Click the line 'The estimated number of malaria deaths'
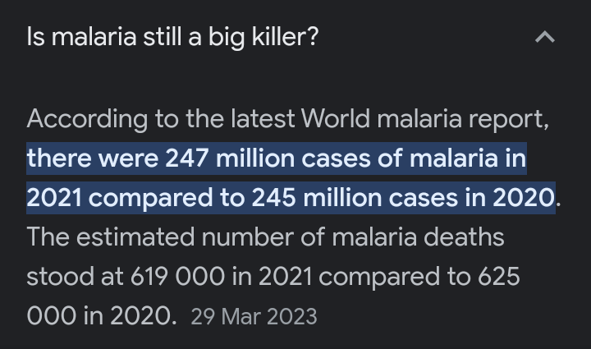The height and width of the screenshot is (349, 591). pos(265,237)
